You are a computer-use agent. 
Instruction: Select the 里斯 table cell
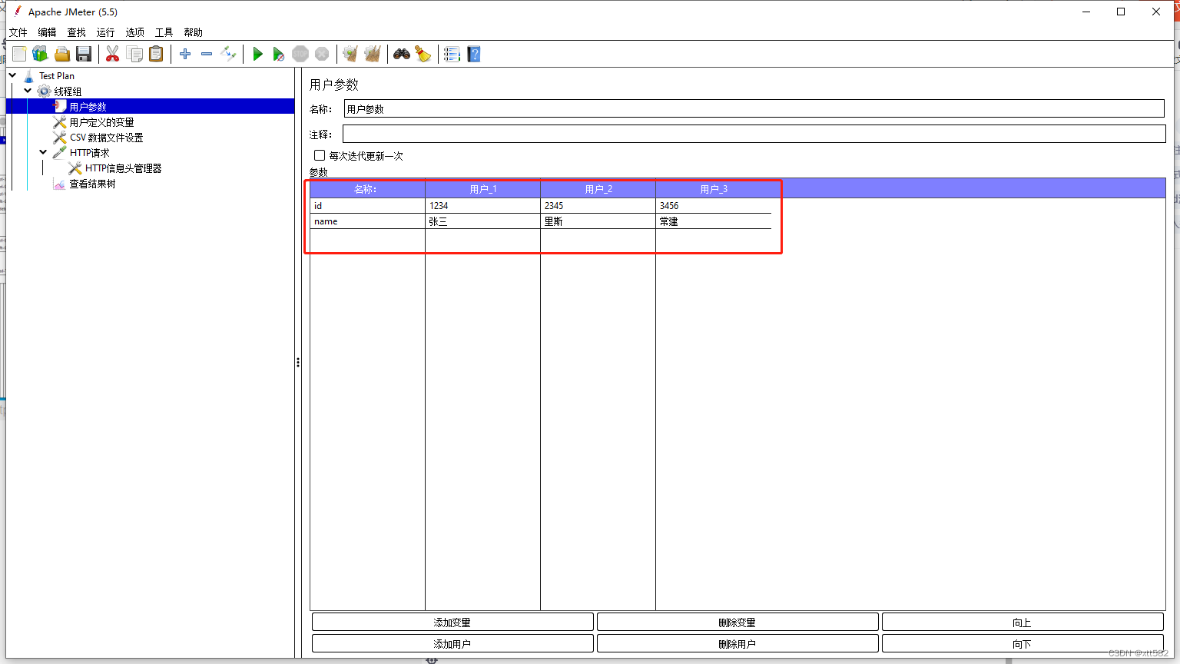(x=598, y=221)
